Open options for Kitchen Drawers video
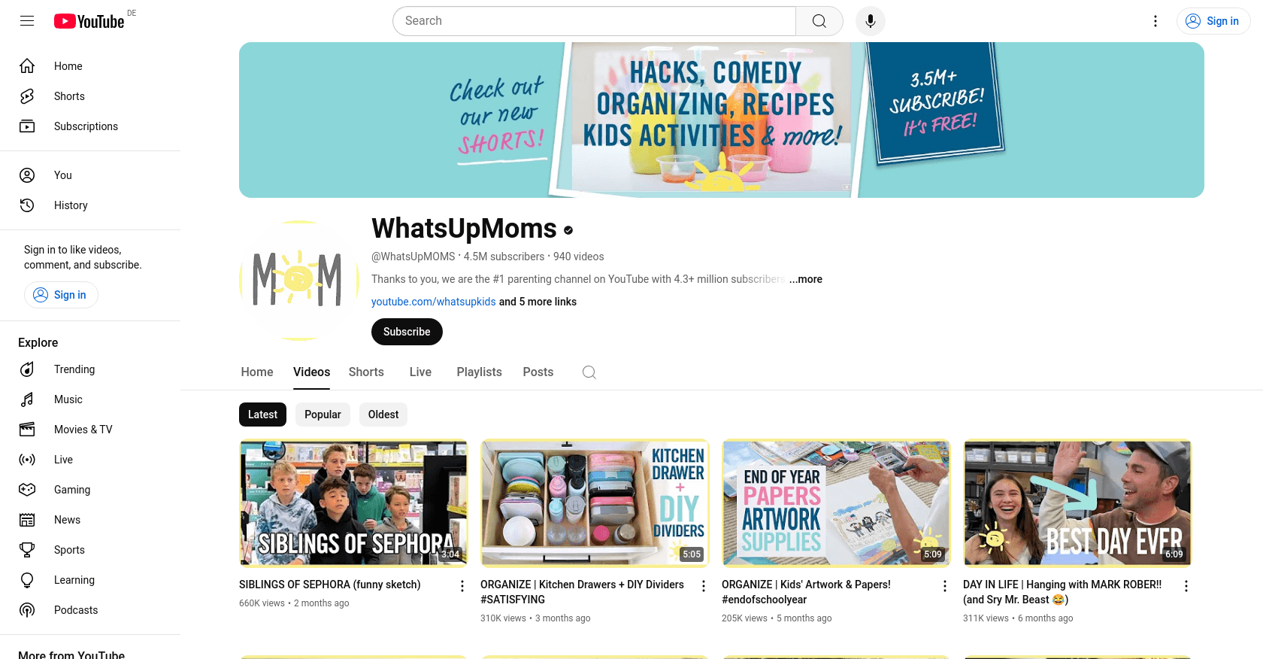Screen dimensions: 1263x659 704,586
